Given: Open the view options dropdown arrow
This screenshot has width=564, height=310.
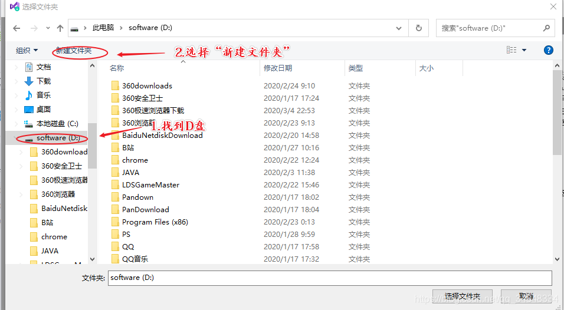Looking at the screenshot, I should coord(524,50).
